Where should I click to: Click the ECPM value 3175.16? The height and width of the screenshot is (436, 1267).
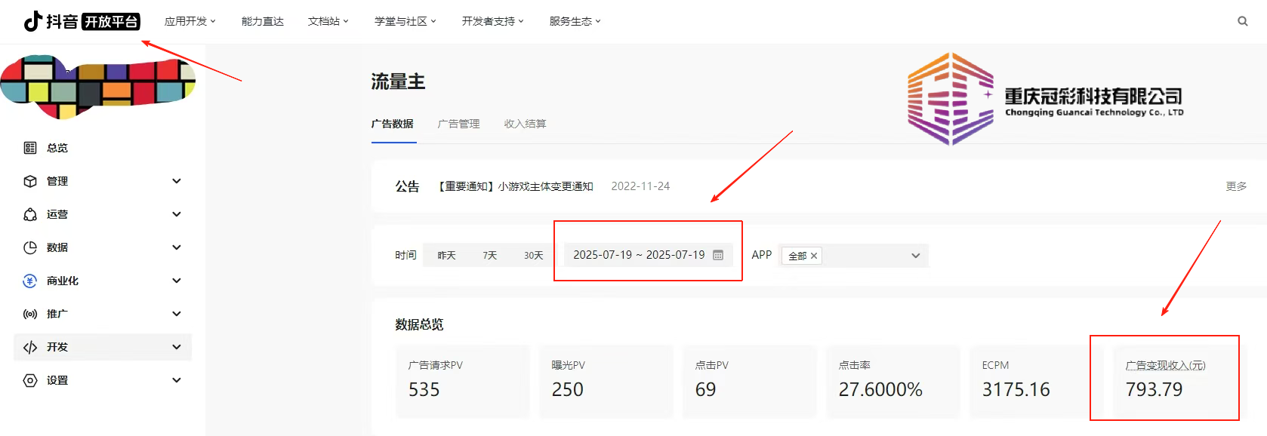click(1016, 389)
